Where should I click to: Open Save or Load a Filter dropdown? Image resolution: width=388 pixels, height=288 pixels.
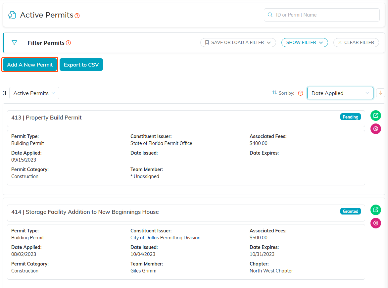click(238, 43)
